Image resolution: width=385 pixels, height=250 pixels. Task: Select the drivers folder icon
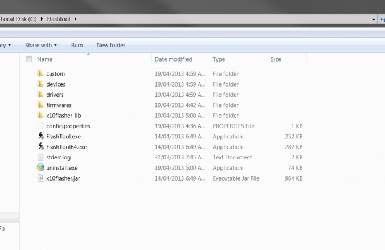click(40, 95)
